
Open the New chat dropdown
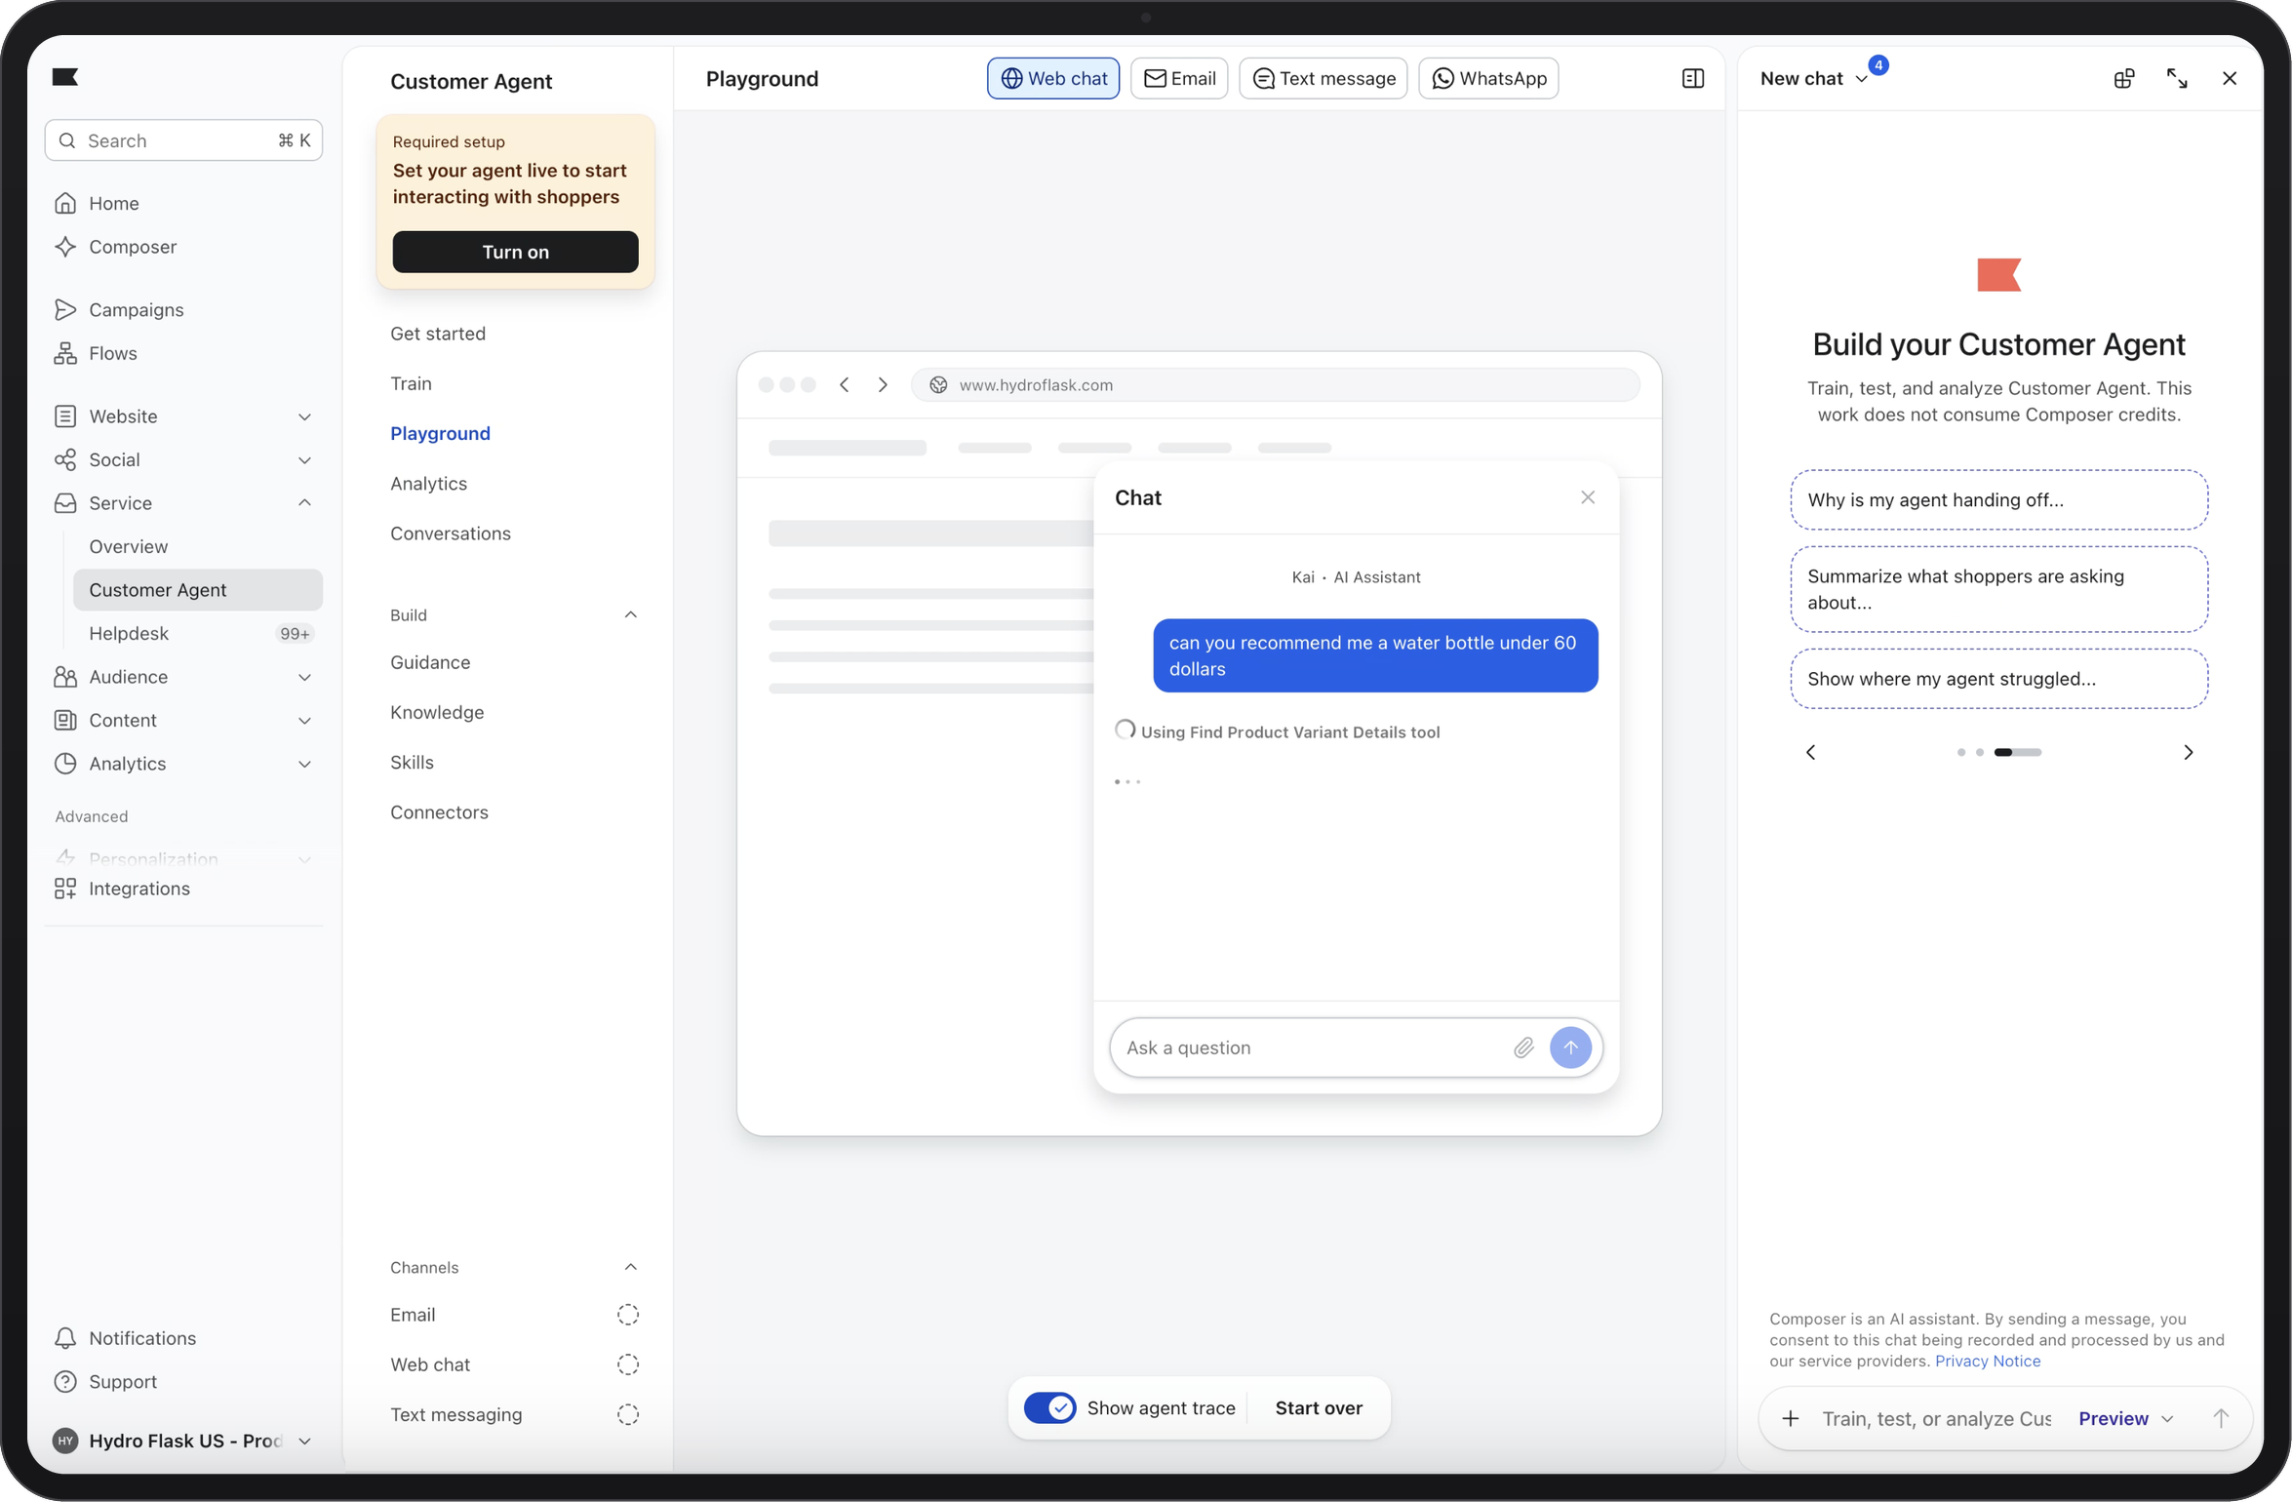click(1812, 79)
